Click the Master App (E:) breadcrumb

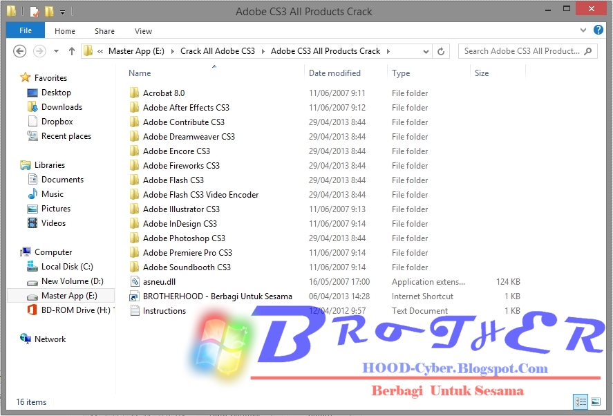136,51
